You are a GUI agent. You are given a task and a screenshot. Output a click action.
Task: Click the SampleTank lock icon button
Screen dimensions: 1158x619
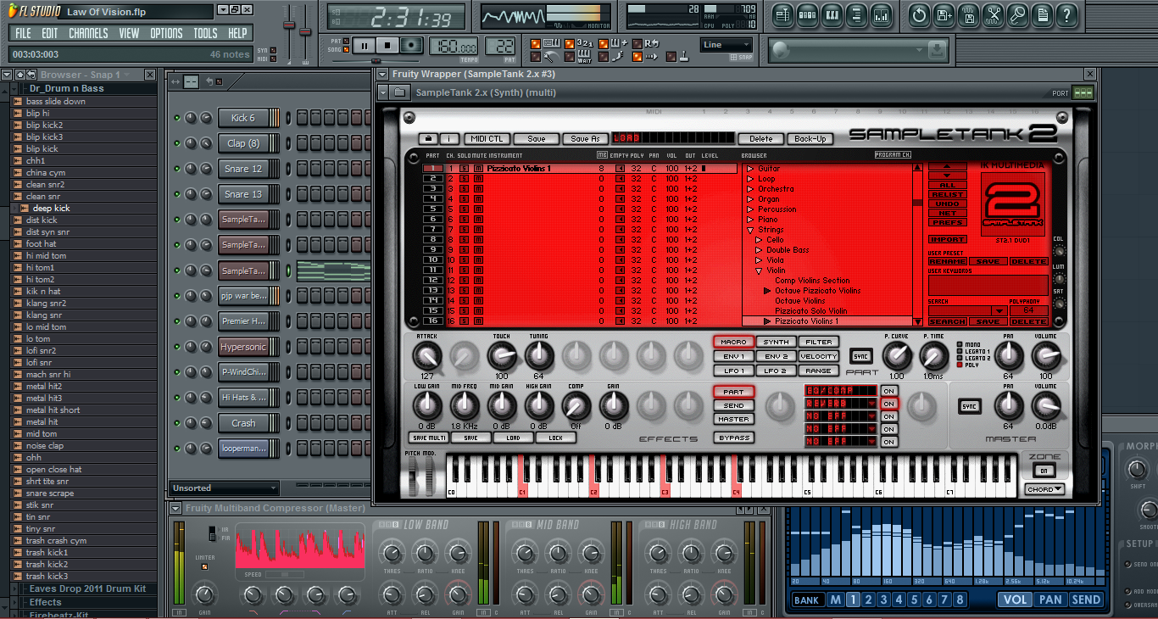[428, 138]
